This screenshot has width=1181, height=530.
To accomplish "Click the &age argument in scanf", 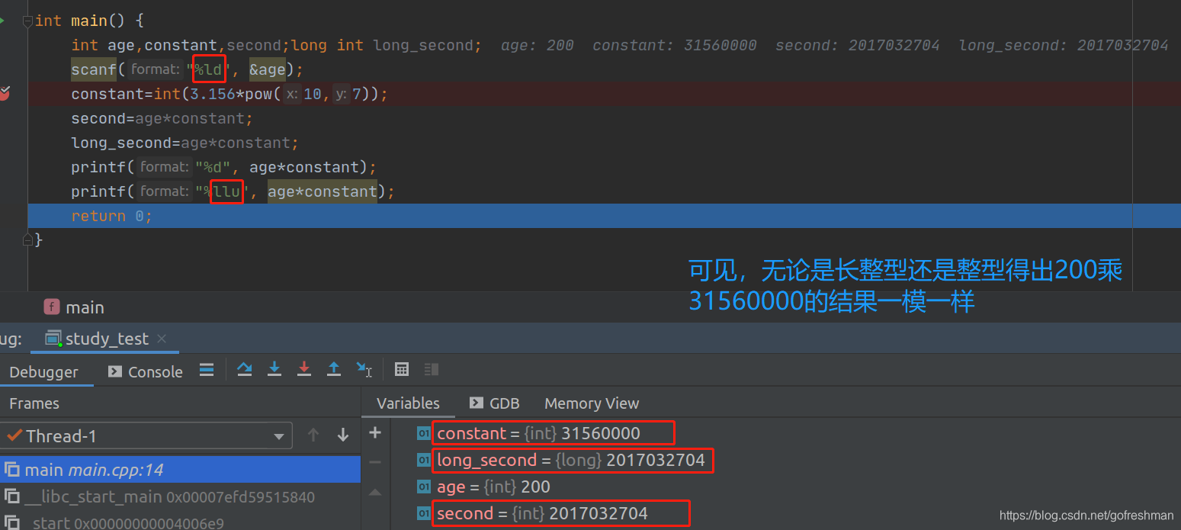I will click(268, 69).
